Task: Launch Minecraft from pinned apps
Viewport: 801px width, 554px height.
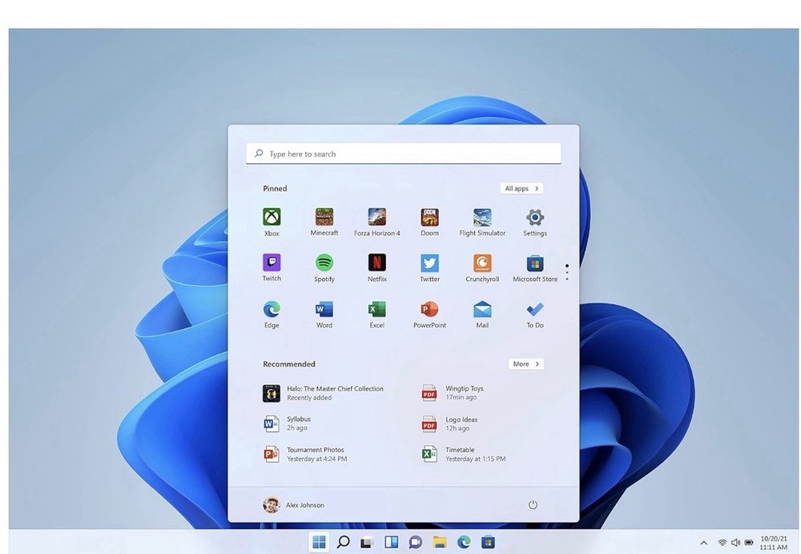Action: pyautogui.click(x=324, y=217)
